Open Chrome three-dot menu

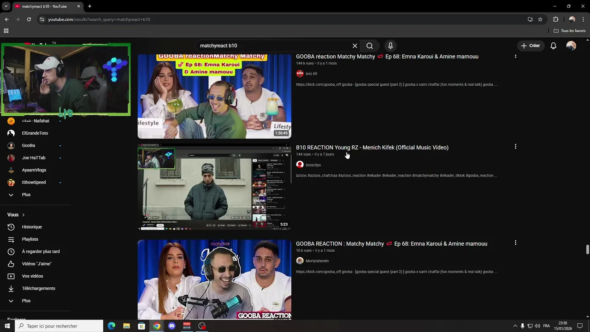pos(583,19)
